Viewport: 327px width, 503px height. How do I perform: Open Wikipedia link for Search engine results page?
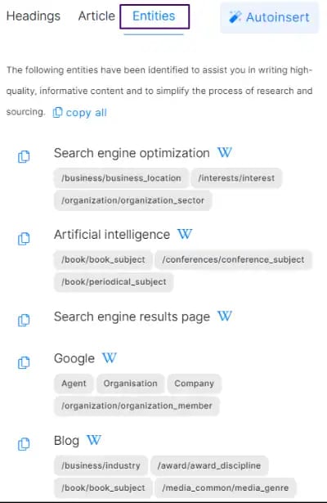point(225,316)
